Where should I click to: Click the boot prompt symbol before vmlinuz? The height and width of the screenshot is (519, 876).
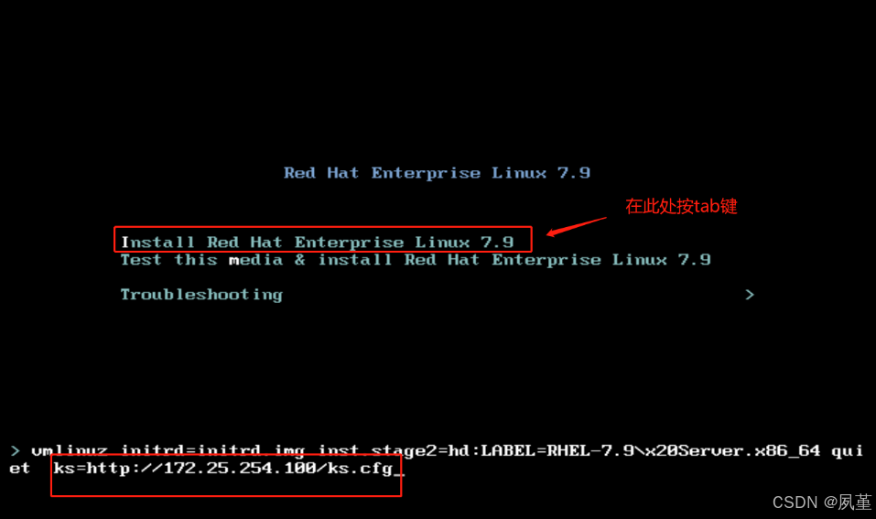15,450
